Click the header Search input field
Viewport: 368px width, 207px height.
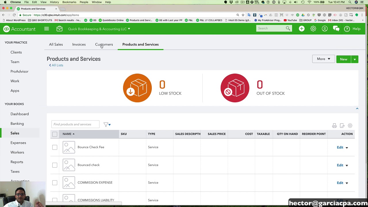[271, 28]
